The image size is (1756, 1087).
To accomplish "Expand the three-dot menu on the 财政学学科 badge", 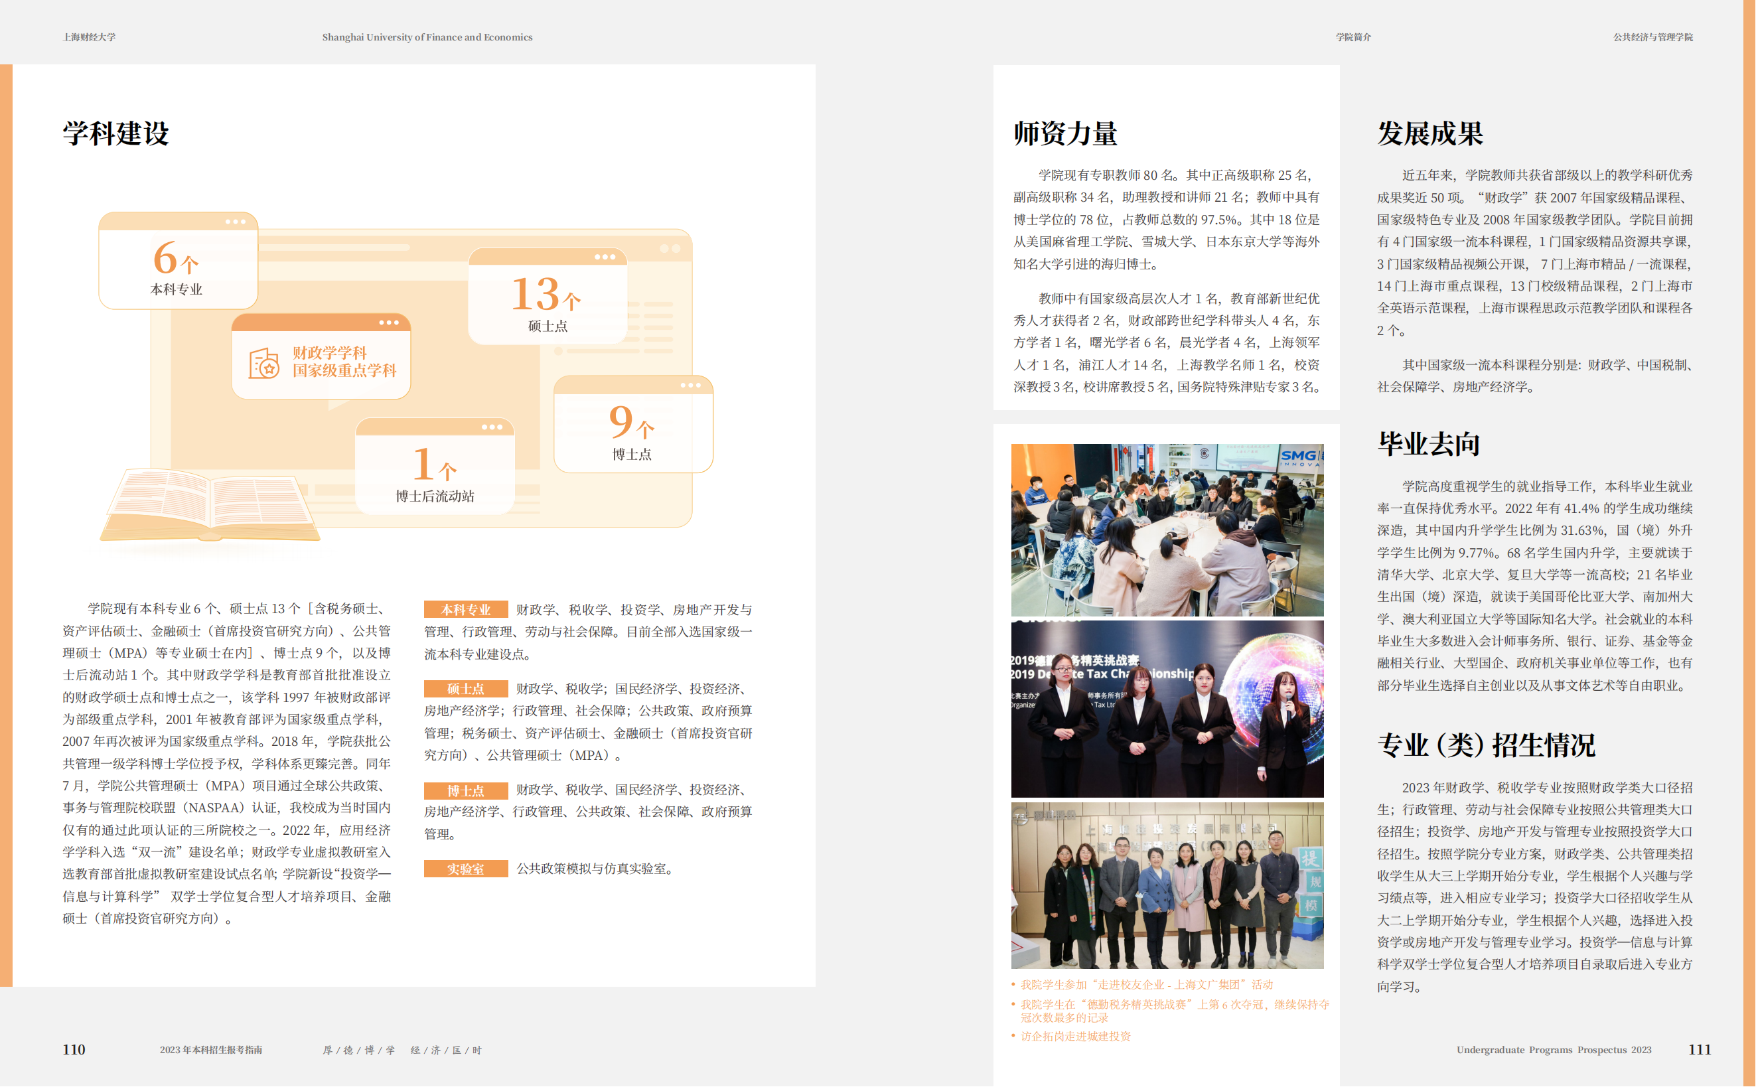I will coord(390,324).
